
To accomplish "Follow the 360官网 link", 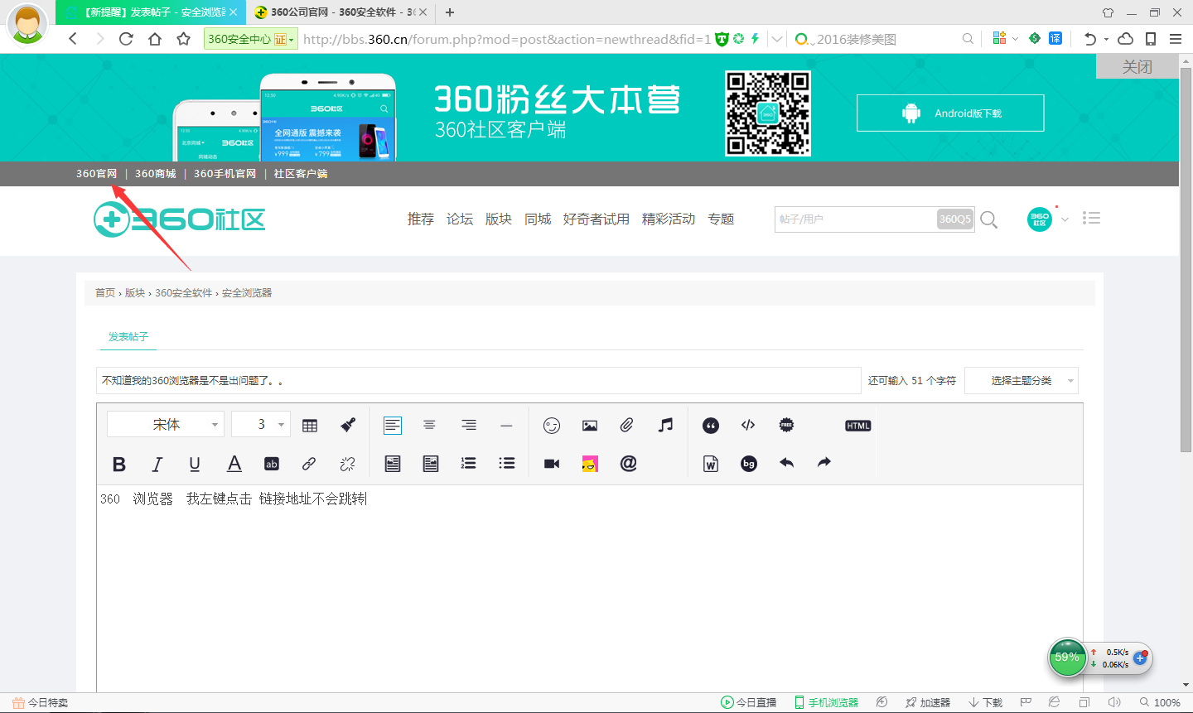I will click(97, 174).
